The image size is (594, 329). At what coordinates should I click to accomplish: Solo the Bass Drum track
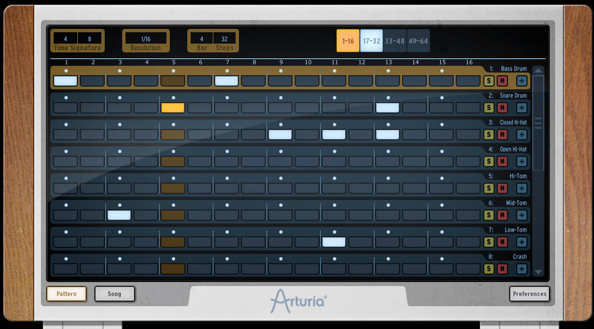489,81
